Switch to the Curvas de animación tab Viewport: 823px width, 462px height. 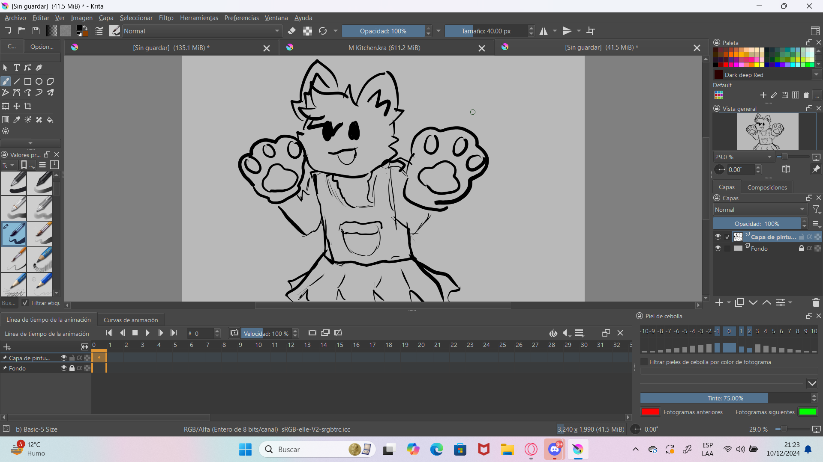tap(131, 320)
